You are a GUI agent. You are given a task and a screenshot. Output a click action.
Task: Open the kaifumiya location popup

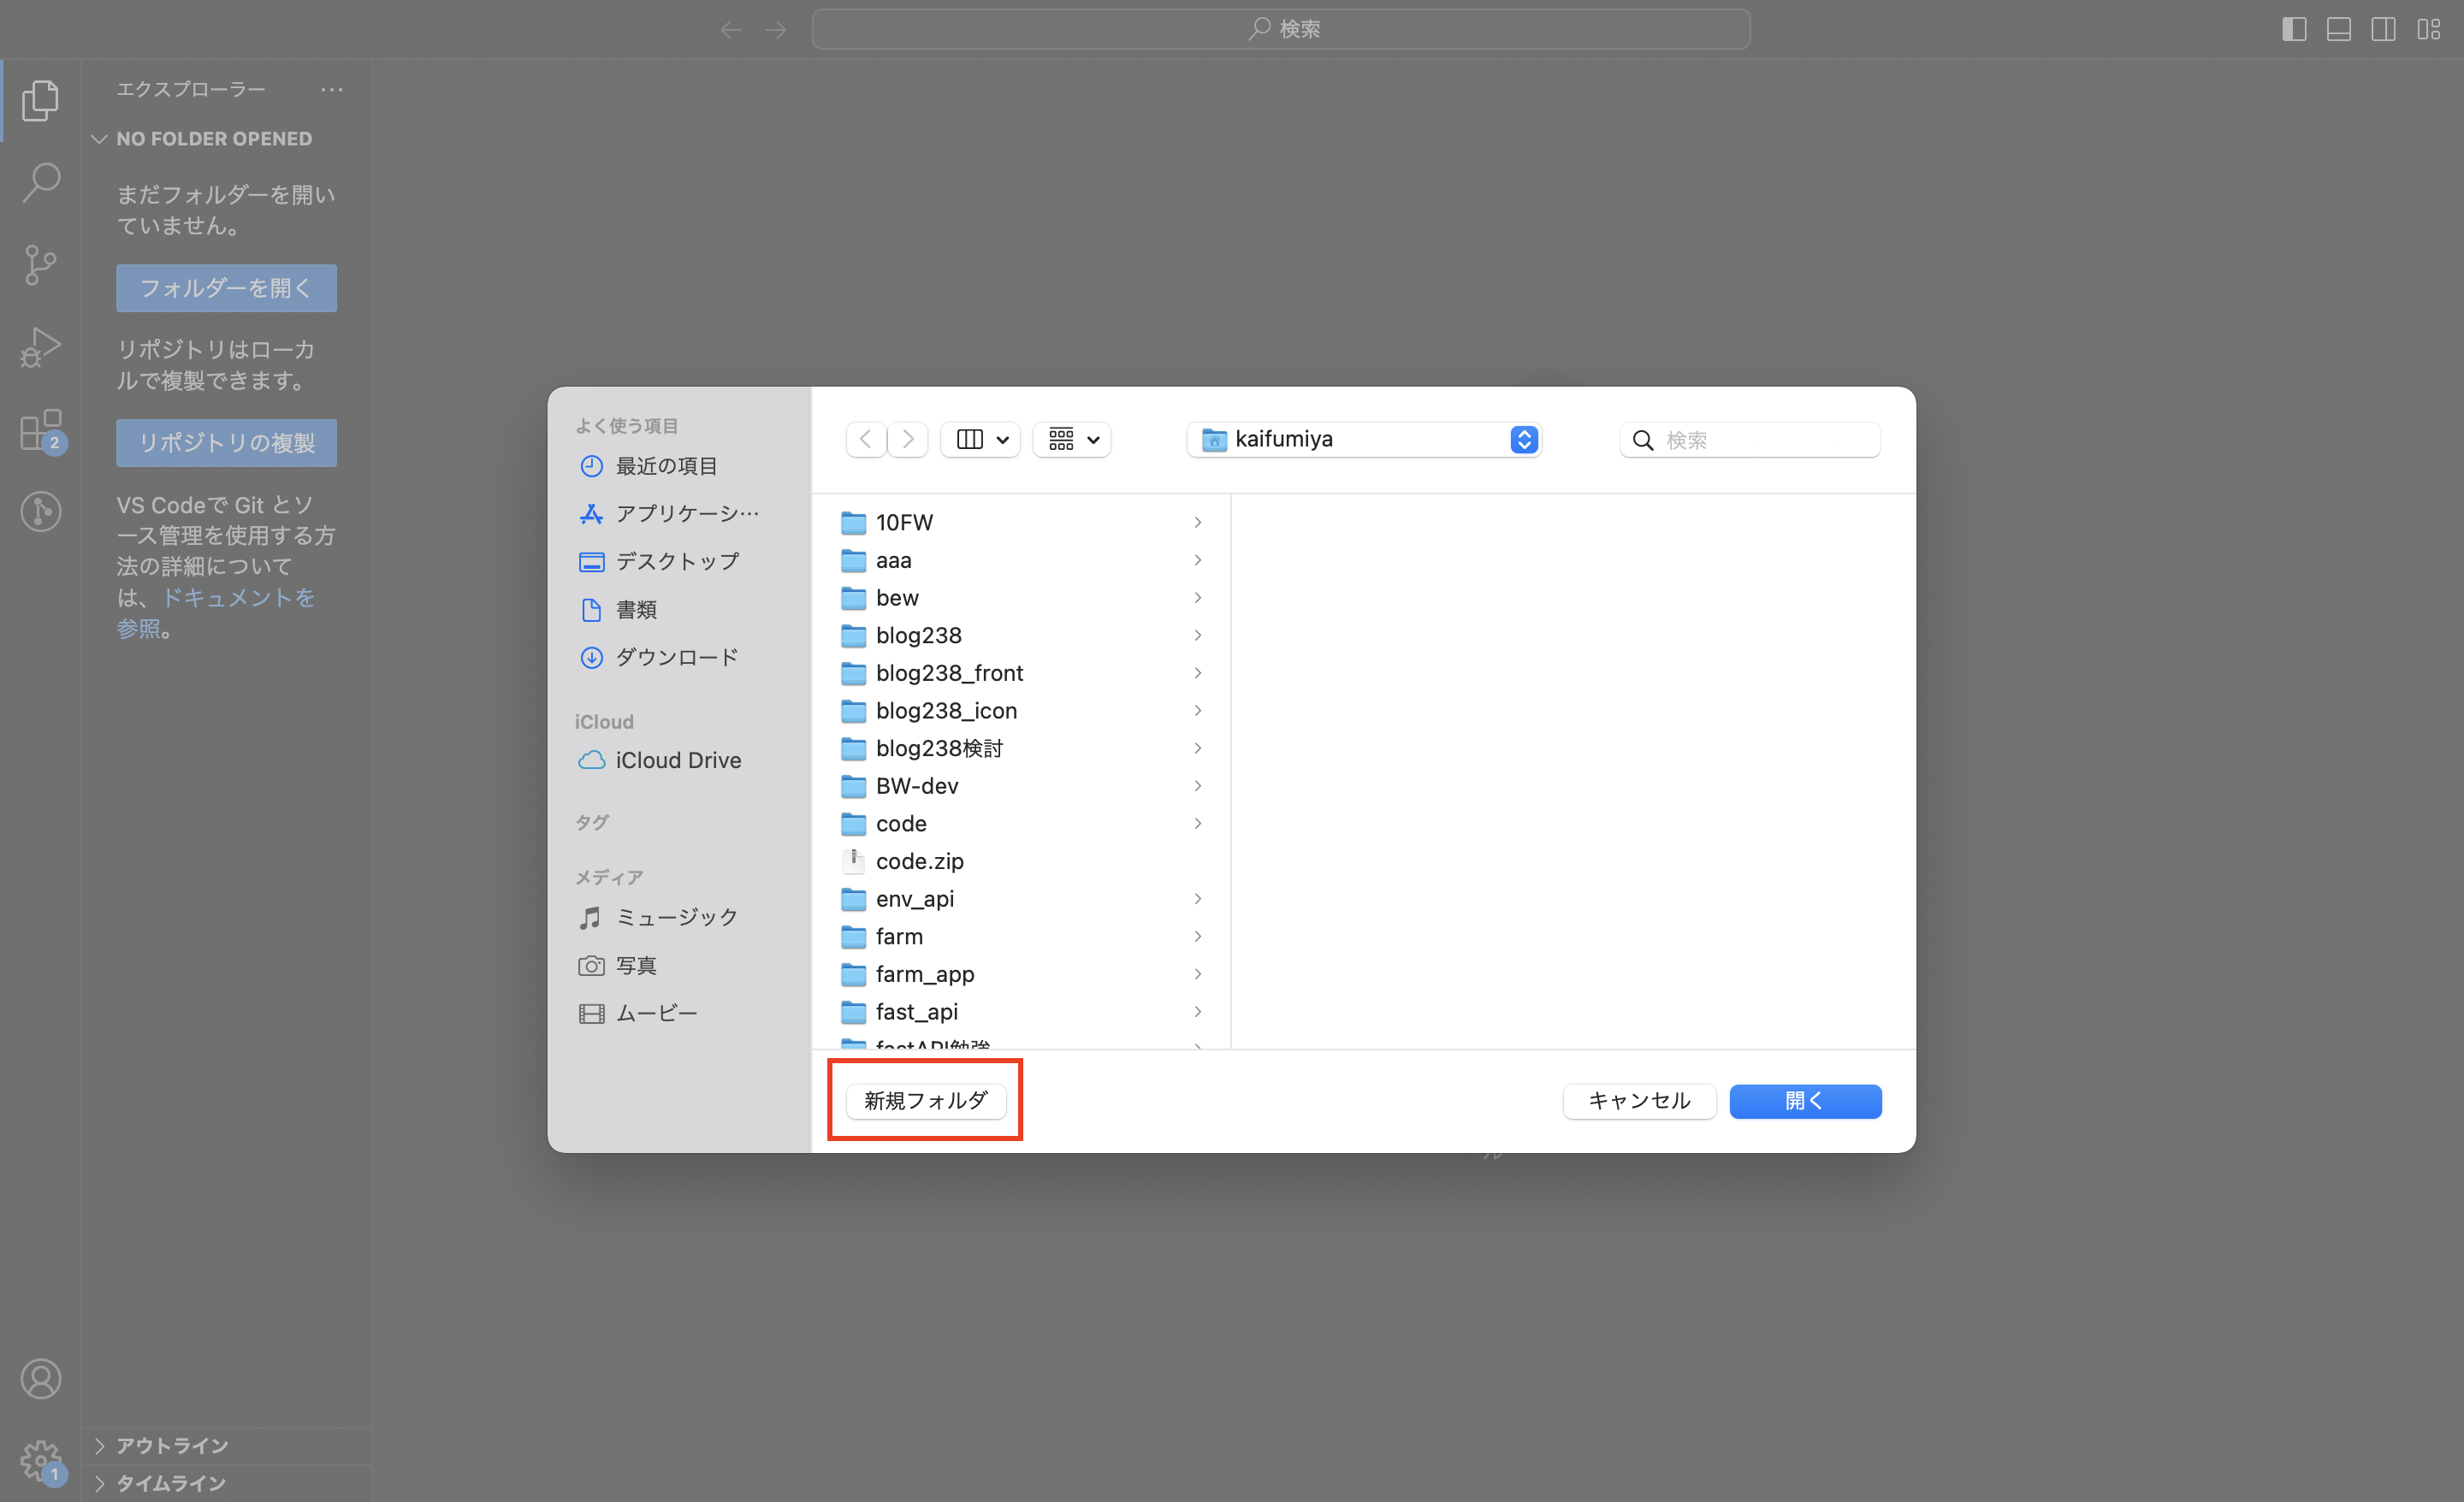[x=1364, y=439]
